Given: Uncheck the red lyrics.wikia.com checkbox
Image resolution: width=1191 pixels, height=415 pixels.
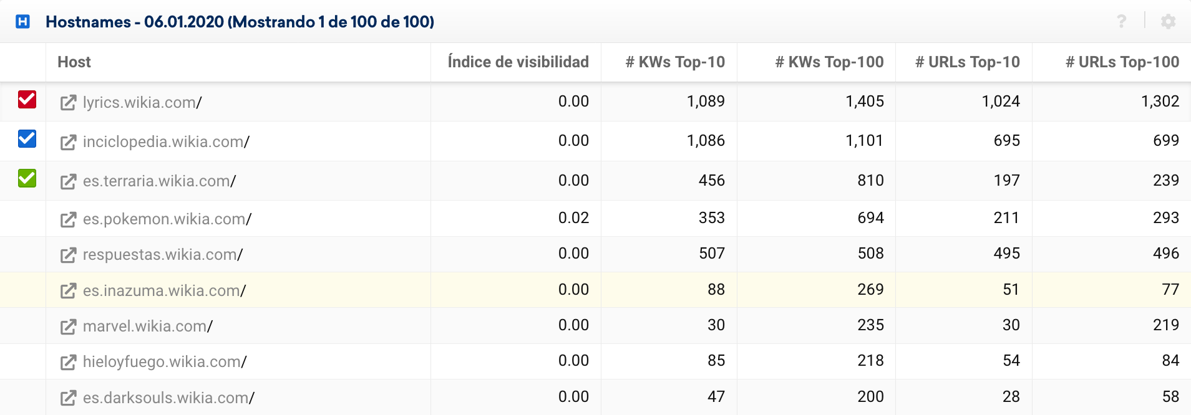Looking at the screenshot, I should 27,100.
